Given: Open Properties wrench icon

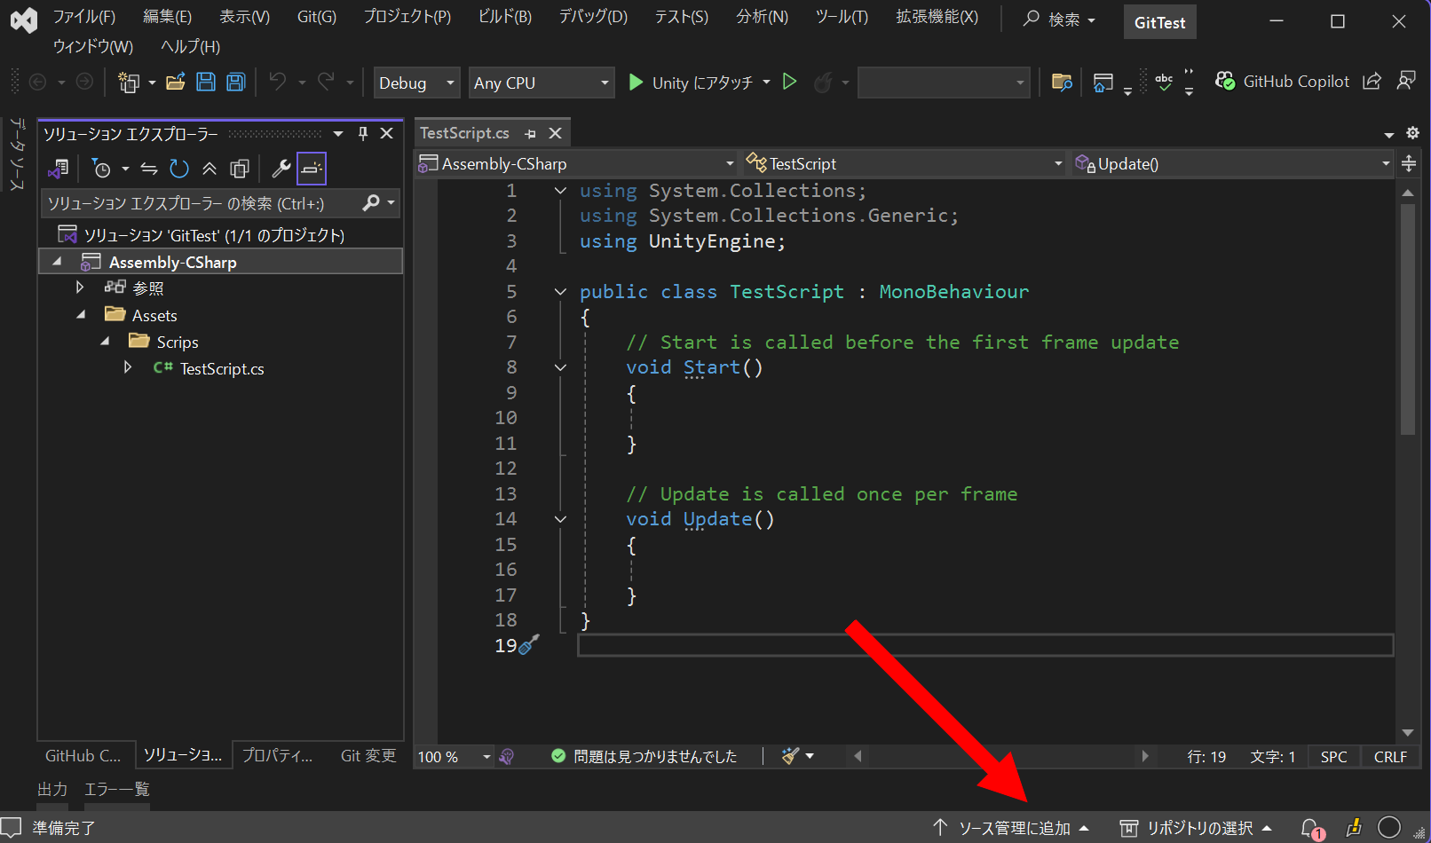Looking at the screenshot, I should (x=281, y=169).
